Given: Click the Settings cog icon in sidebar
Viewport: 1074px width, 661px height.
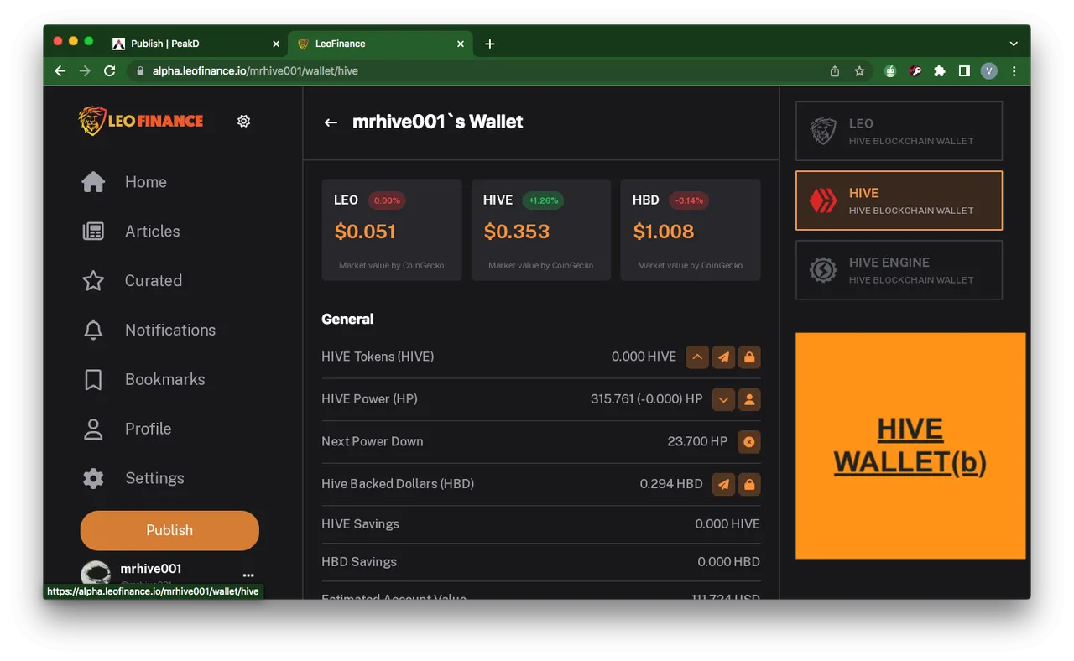Looking at the screenshot, I should click(x=93, y=478).
